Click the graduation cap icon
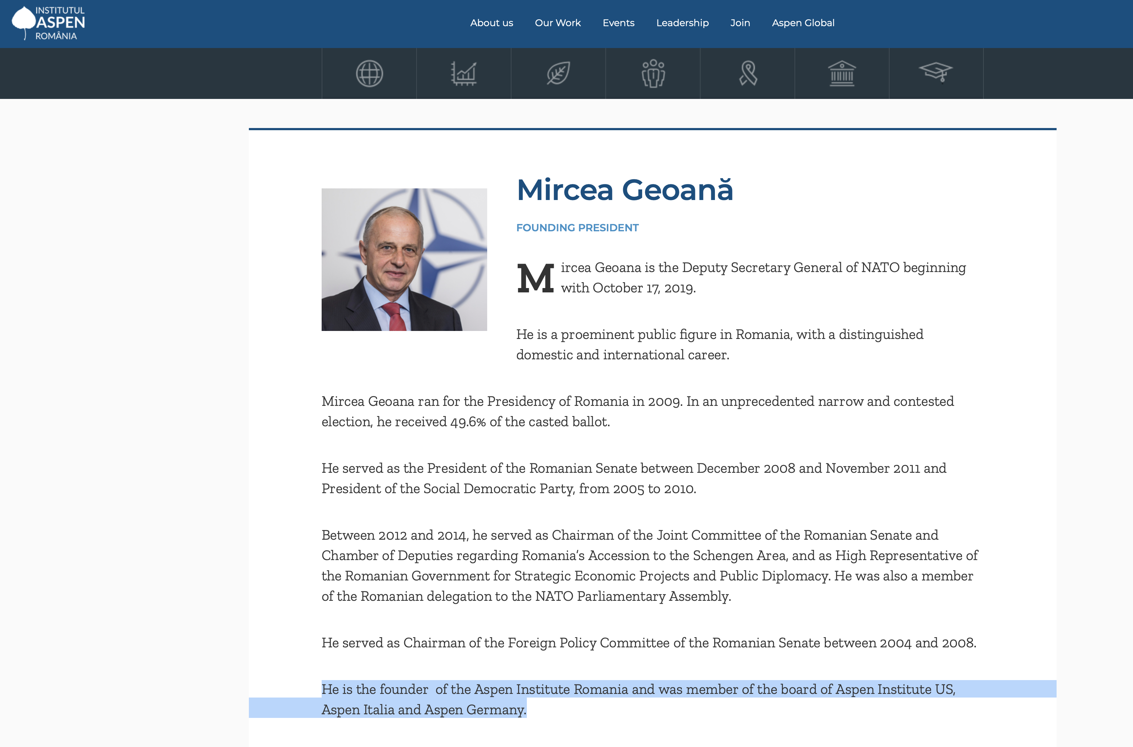1133x747 pixels. (x=936, y=72)
